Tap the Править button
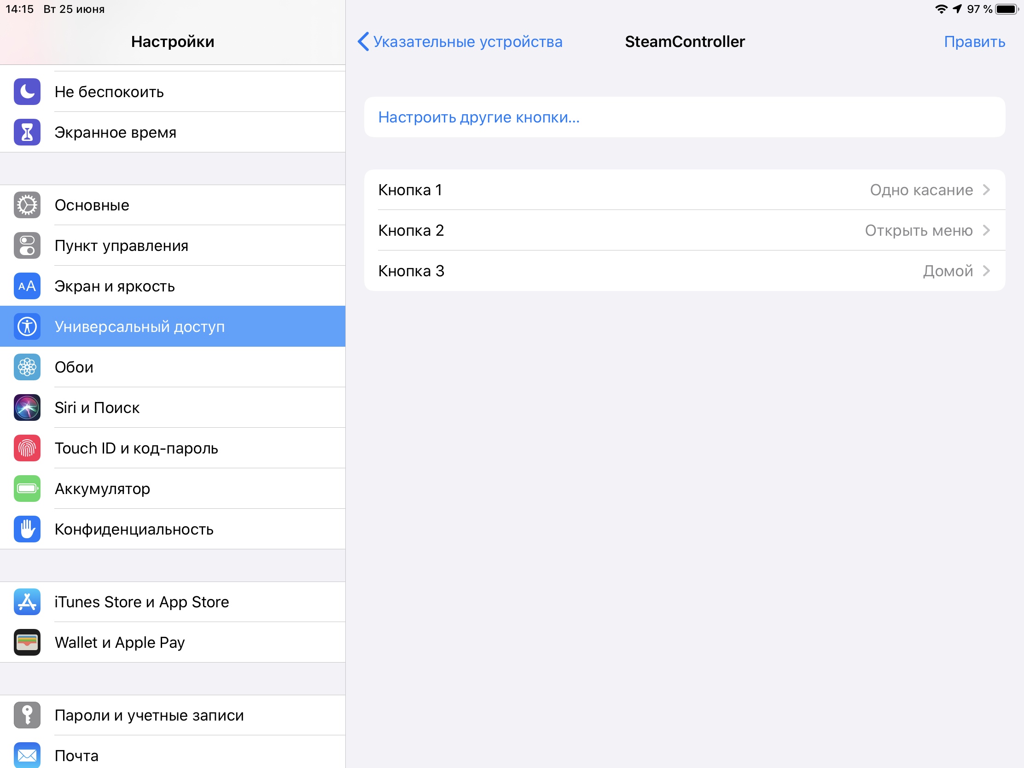 tap(974, 41)
